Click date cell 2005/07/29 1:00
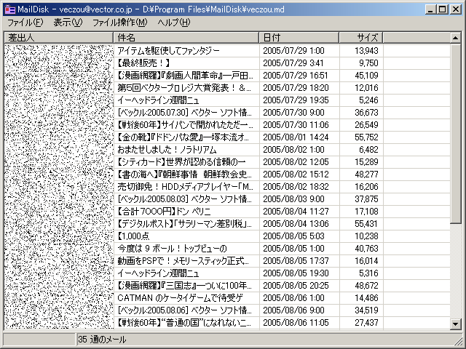The height and width of the screenshot is (349, 466). 293,51
